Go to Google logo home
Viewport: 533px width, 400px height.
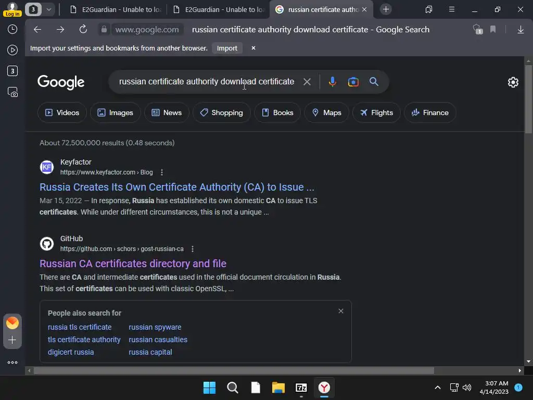tap(61, 82)
